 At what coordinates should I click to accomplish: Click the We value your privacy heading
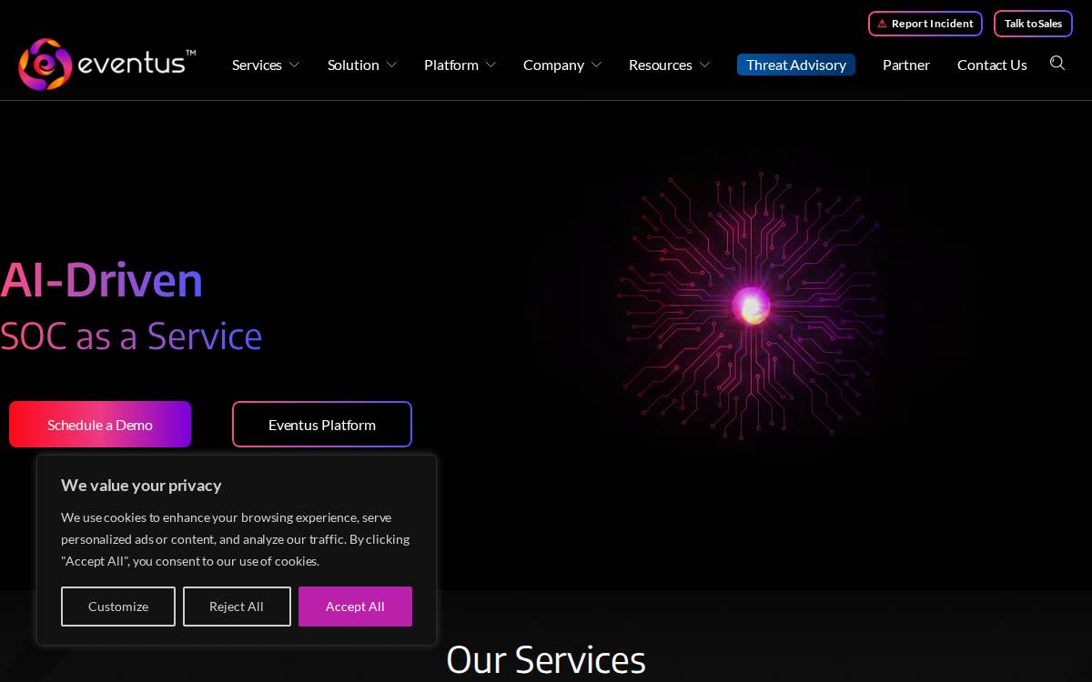(x=141, y=486)
